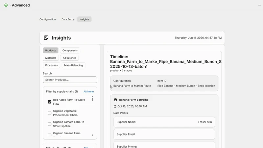Select the Components filter button
The width and height of the screenshot is (263, 148).
pos(70,50)
